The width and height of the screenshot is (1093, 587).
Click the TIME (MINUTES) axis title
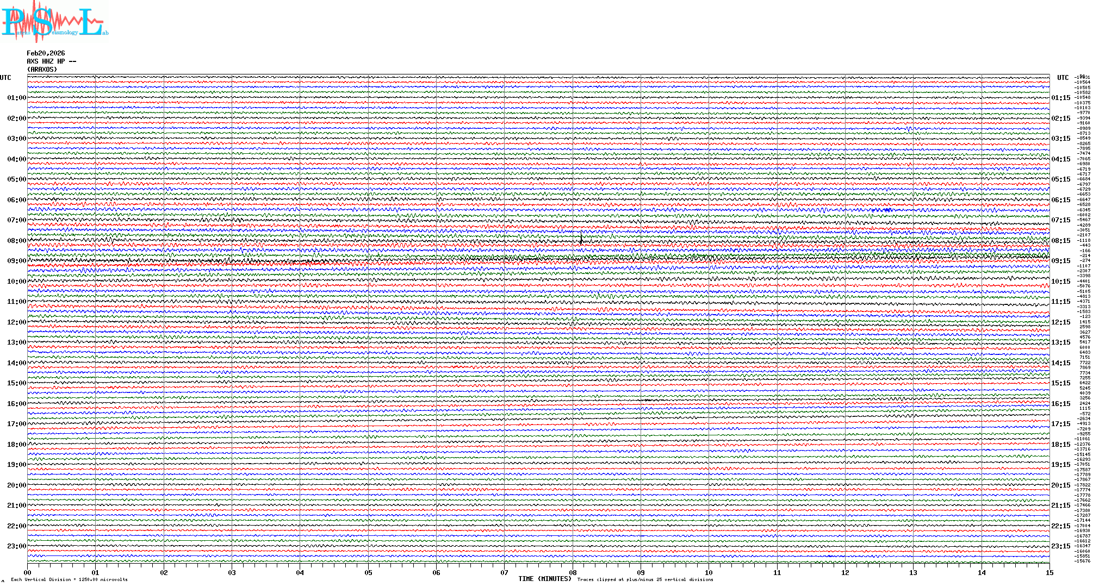click(x=545, y=579)
